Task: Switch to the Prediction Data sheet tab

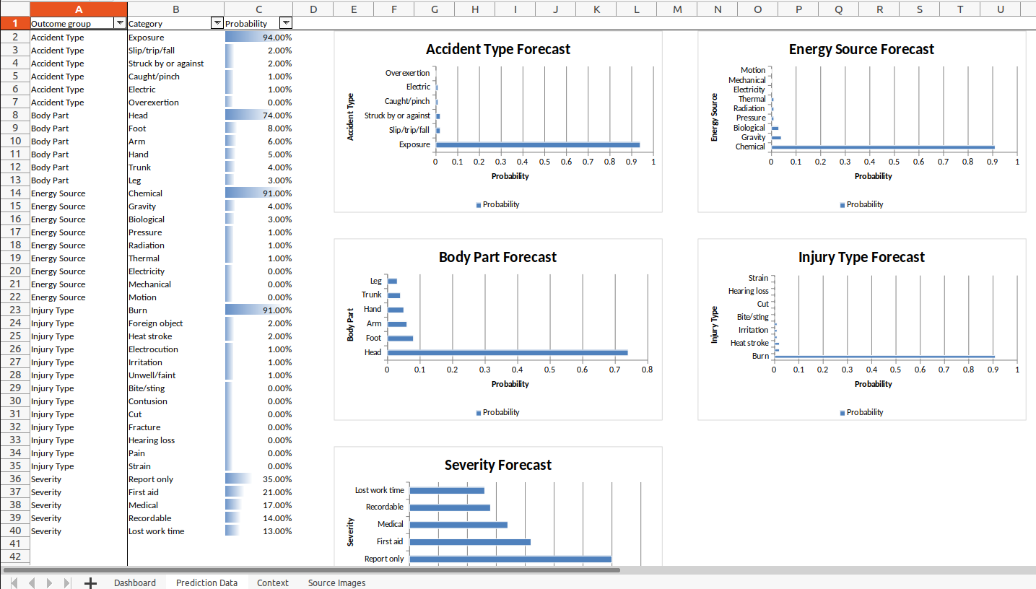Action: [206, 583]
